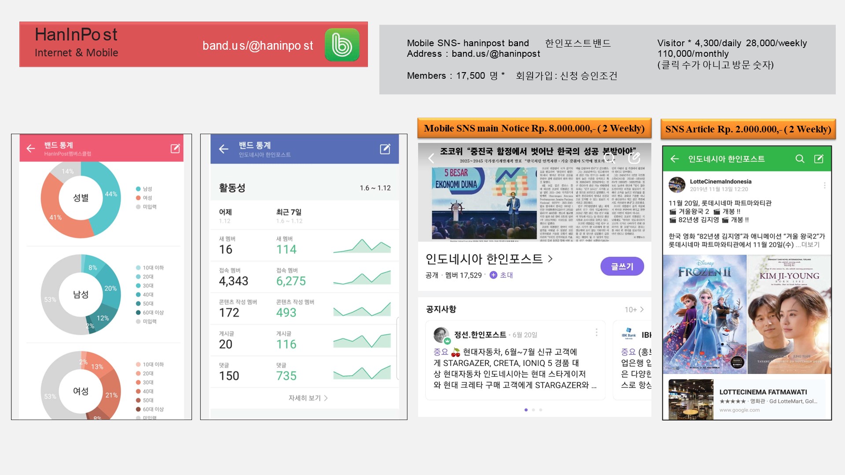Screen dimensions: 845x475
Task: Open search in green 인도네시아 한인포스트 header
Action: (x=800, y=159)
